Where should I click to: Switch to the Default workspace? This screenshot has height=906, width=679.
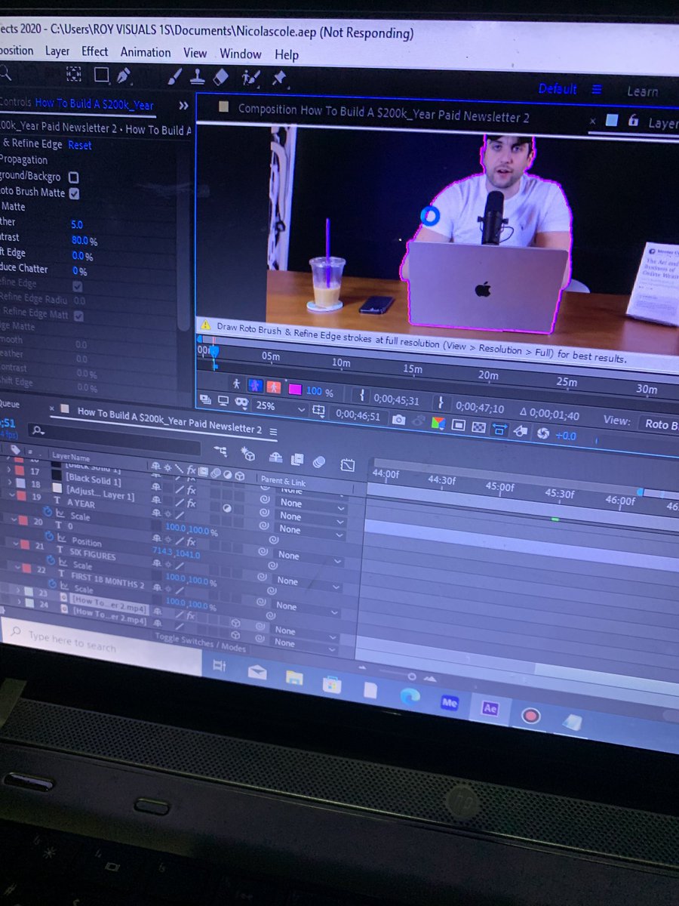pyautogui.click(x=558, y=88)
